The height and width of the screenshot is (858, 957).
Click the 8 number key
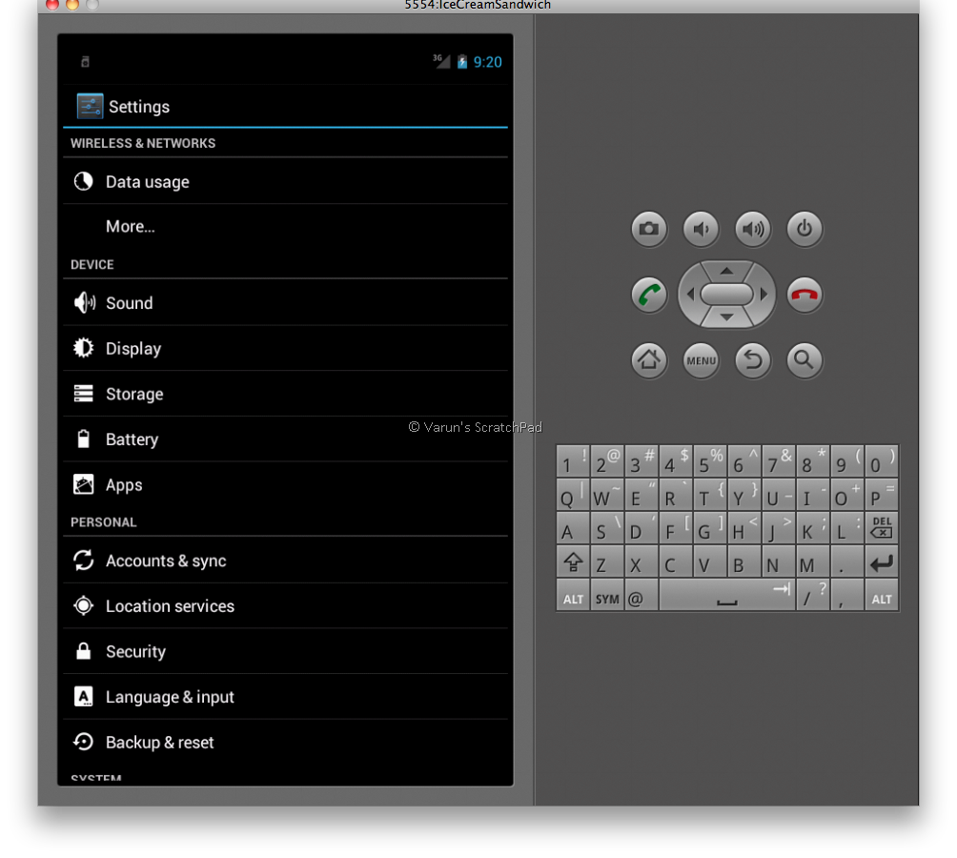(813, 461)
